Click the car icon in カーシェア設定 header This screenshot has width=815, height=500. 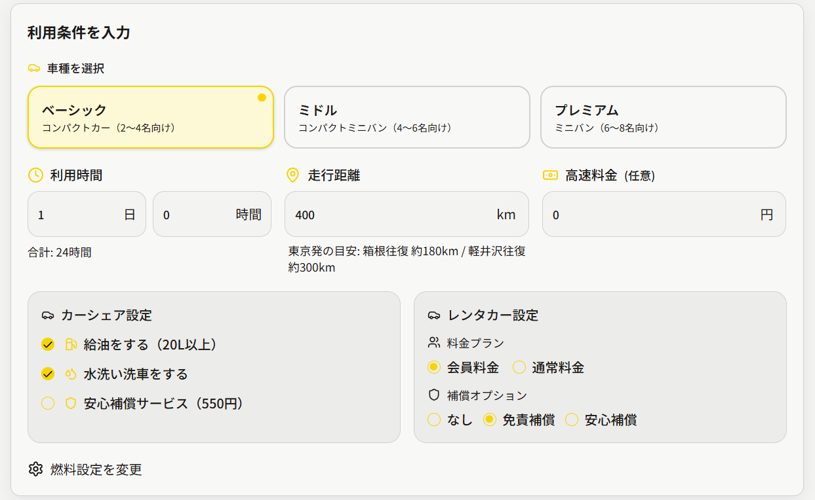[x=48, y=315]
